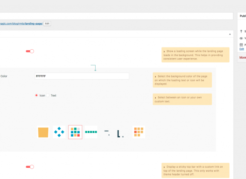This screenshot has width=246, height=179.
Task: Select the Icon radio button
Action: coord(36,95)
